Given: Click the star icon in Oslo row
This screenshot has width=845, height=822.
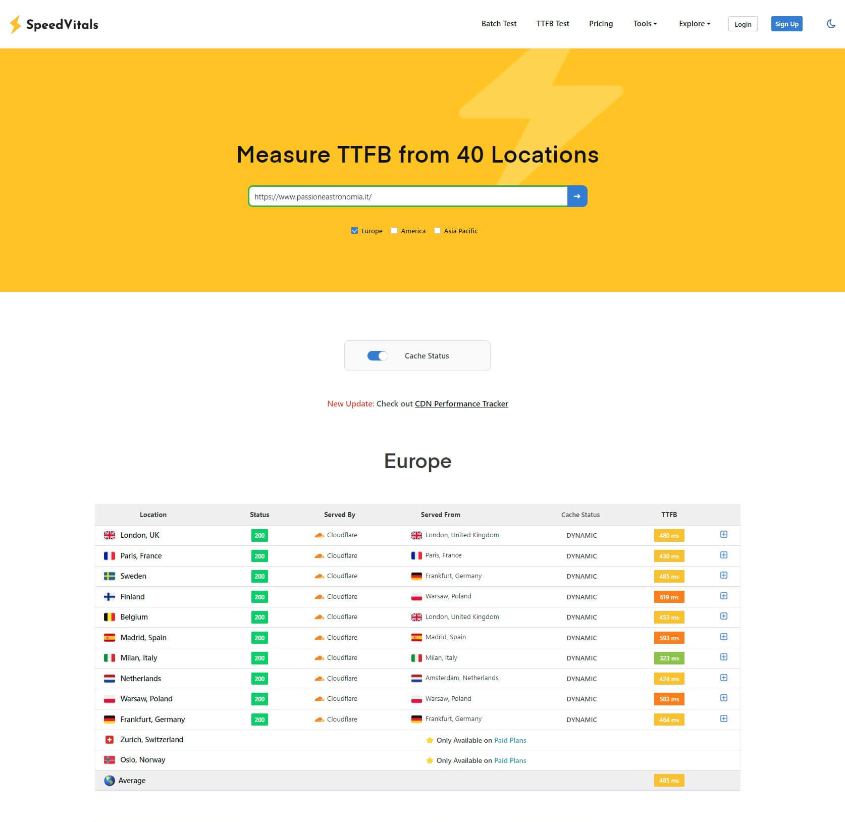Looking at the screenshot, I should (430, 760).
